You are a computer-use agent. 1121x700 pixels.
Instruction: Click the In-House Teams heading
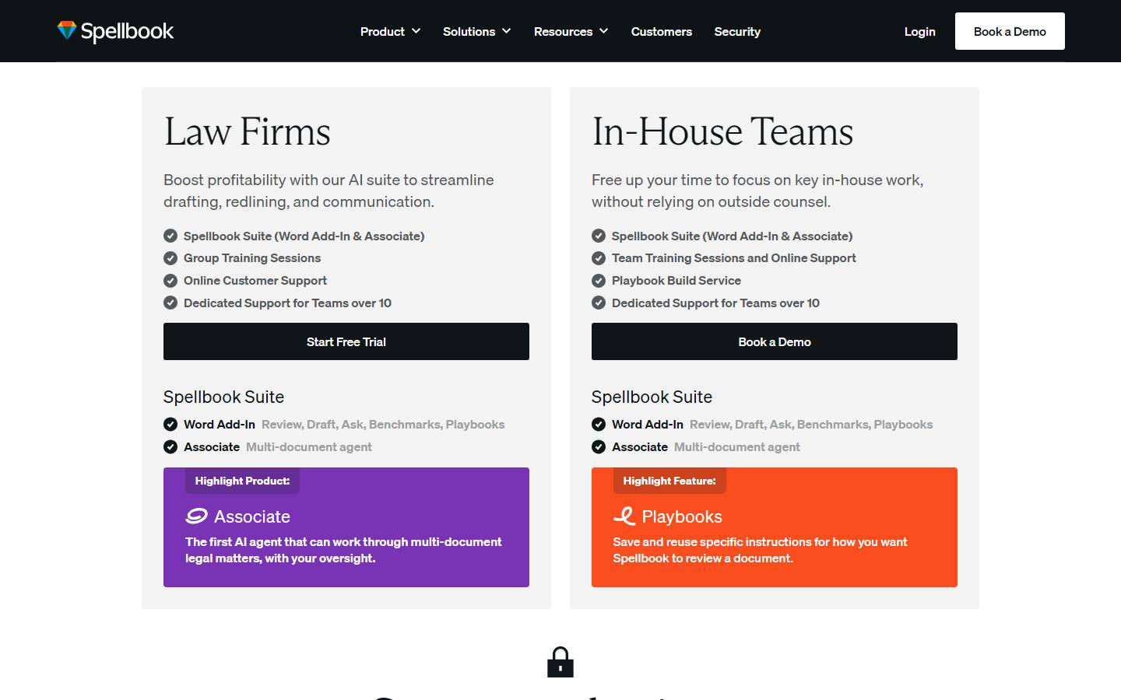(x=722, y=131)
